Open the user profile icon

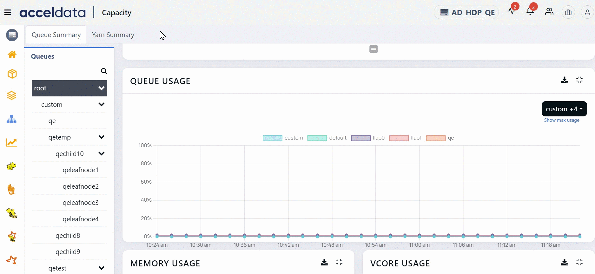[x=587, y=12]
